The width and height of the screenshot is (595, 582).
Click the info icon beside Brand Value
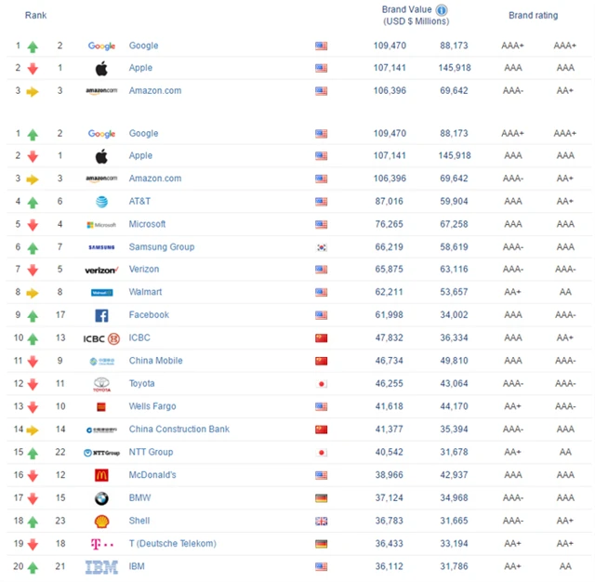pyautogui.click(x=442, y=10)
